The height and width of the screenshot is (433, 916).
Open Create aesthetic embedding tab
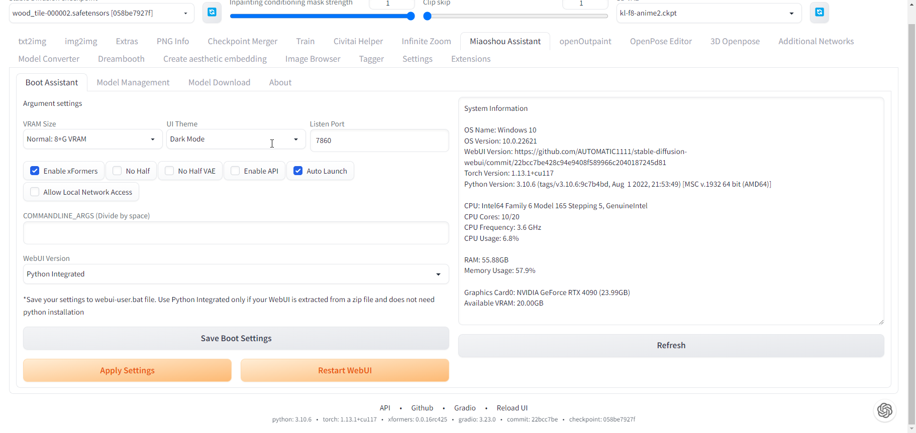point(215,59)
